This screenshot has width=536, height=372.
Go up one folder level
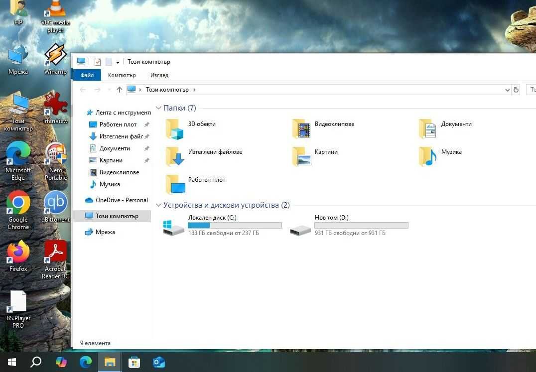119,90
